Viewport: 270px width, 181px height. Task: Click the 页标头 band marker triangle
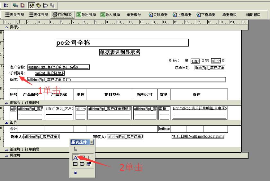coord(6,27)
